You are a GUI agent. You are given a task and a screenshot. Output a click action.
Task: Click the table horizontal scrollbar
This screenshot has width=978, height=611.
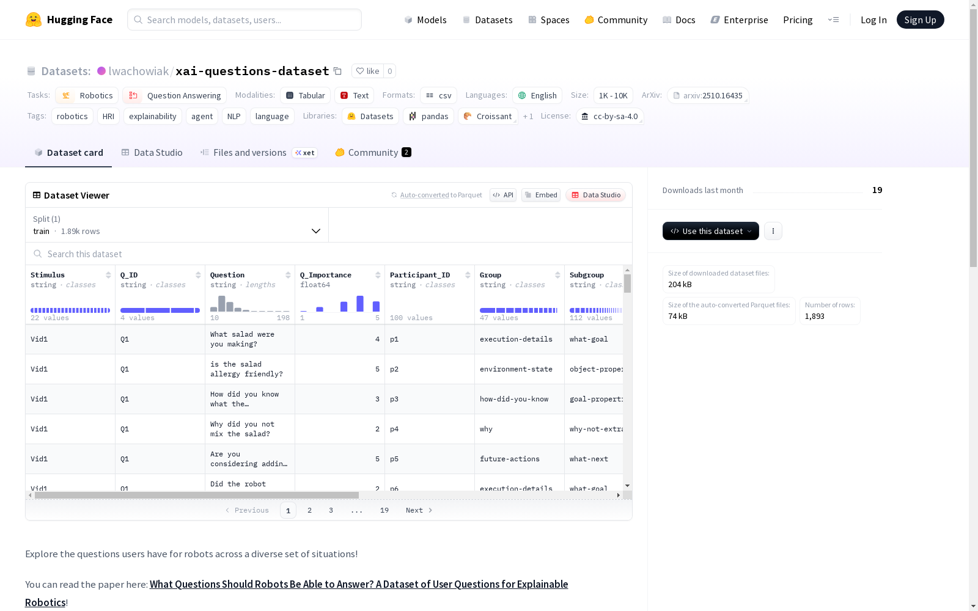[x=197, y=495]
